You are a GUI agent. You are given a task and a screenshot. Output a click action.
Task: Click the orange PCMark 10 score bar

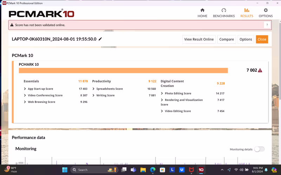[x=123, y=70]
